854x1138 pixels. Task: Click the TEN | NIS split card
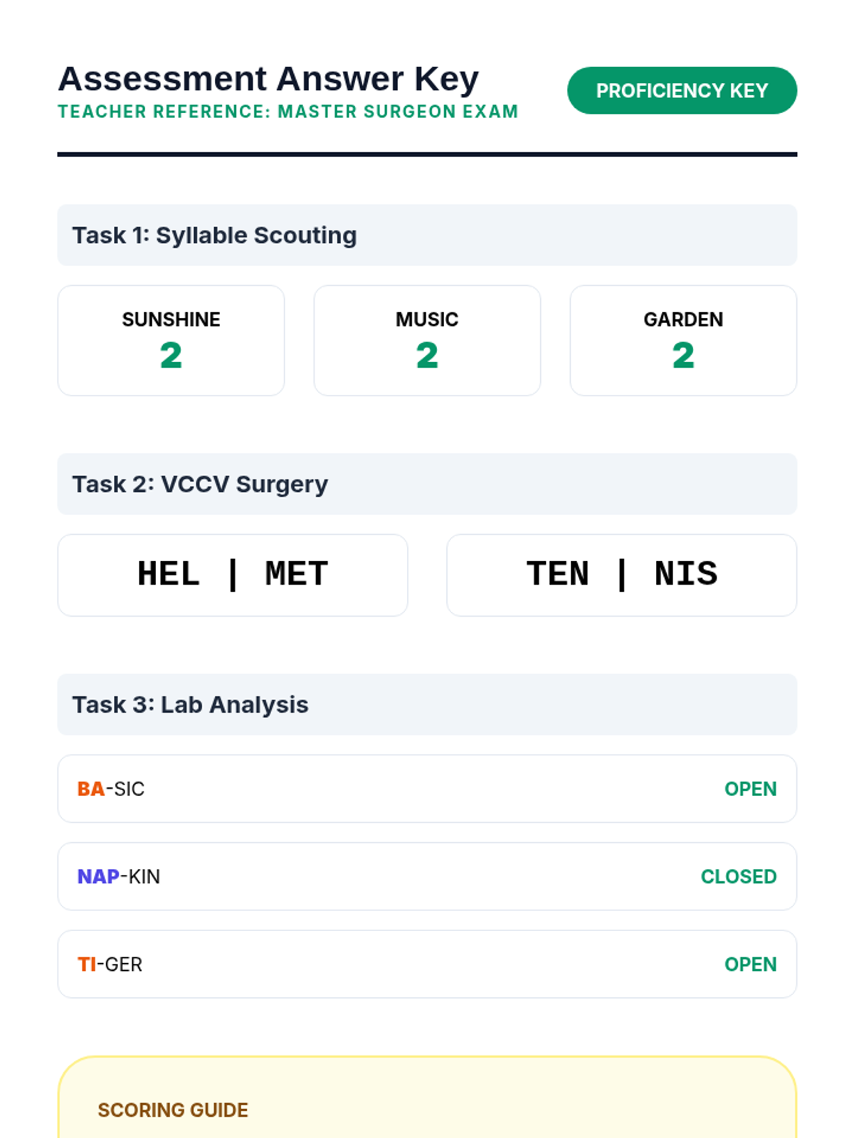[621, 575]
